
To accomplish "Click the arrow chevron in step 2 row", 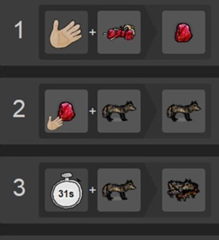I will 151,111.
